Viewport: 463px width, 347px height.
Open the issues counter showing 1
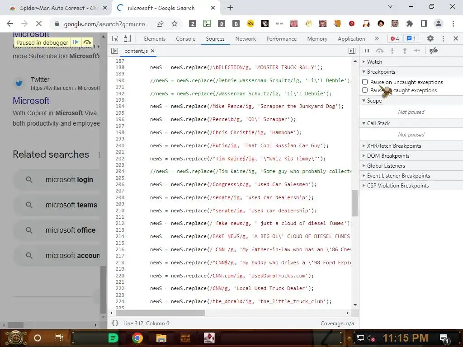tap(411, 39)
